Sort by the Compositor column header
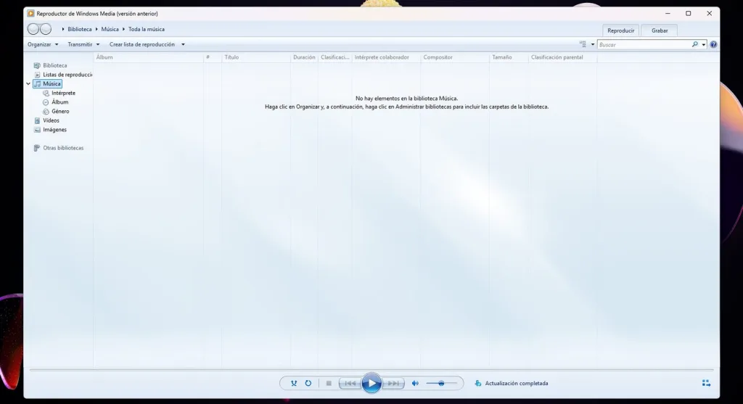The width and height of the screenshot is (743, 404). 455,57
